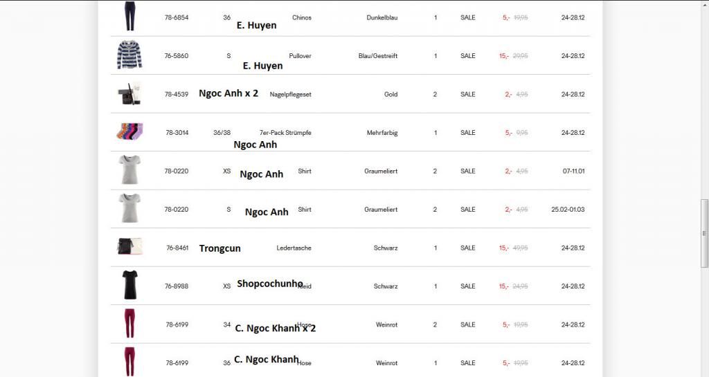
Task: Click article number 76-8988
Action: point(177,286)
